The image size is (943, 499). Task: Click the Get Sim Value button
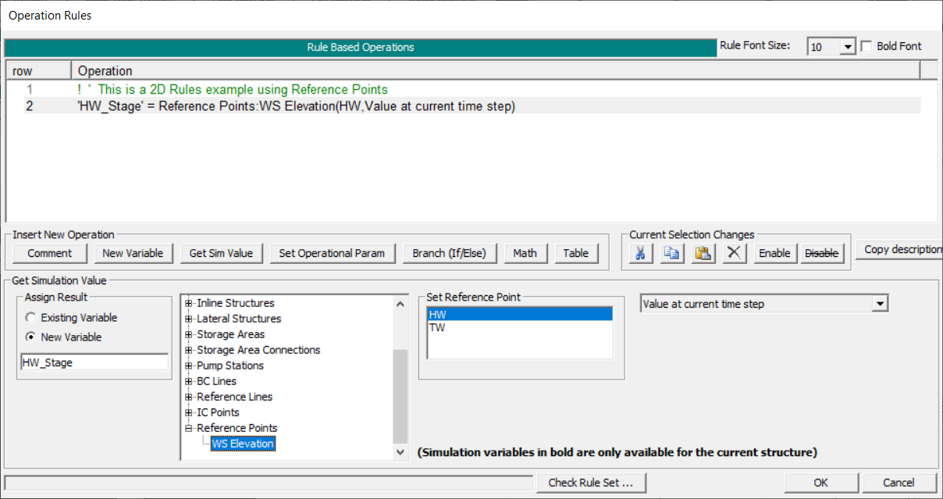(221, 253)
